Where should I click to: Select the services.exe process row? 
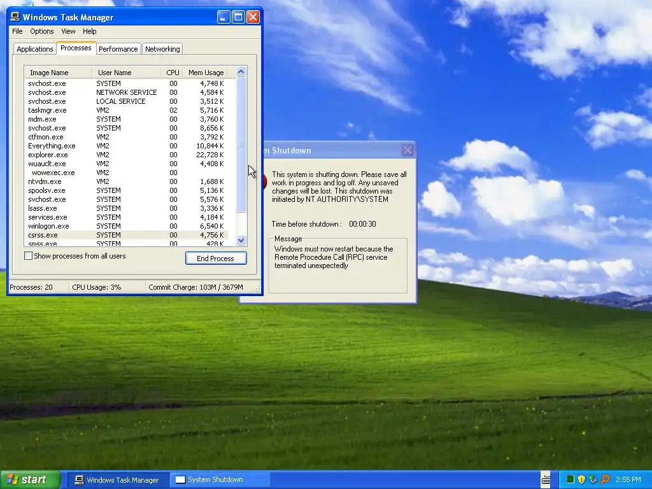(x=126, y=217)
